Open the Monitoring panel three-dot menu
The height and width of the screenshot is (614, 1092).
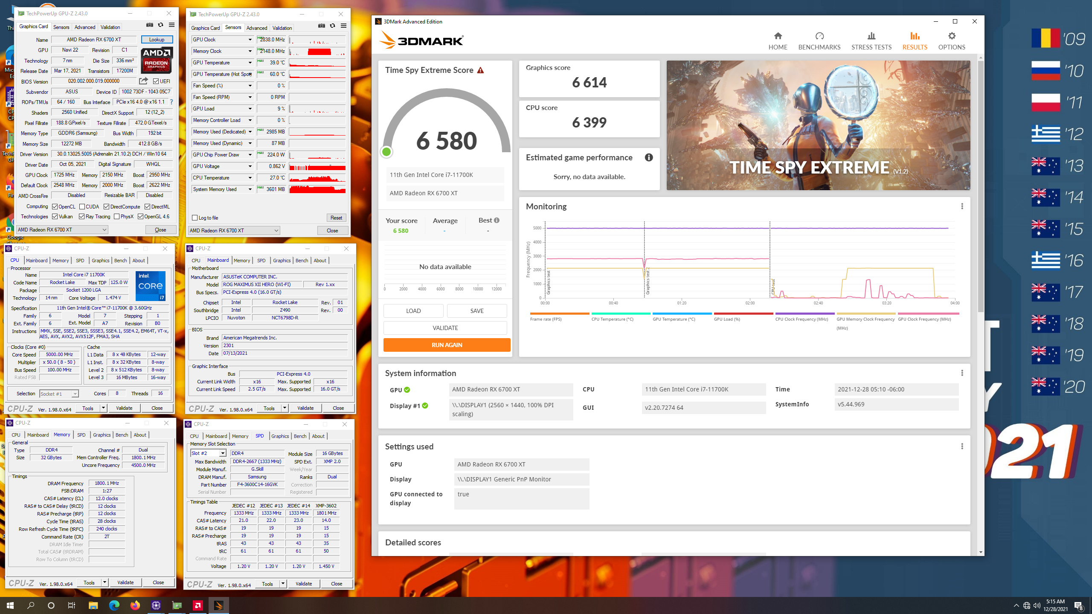pos(962,206)
